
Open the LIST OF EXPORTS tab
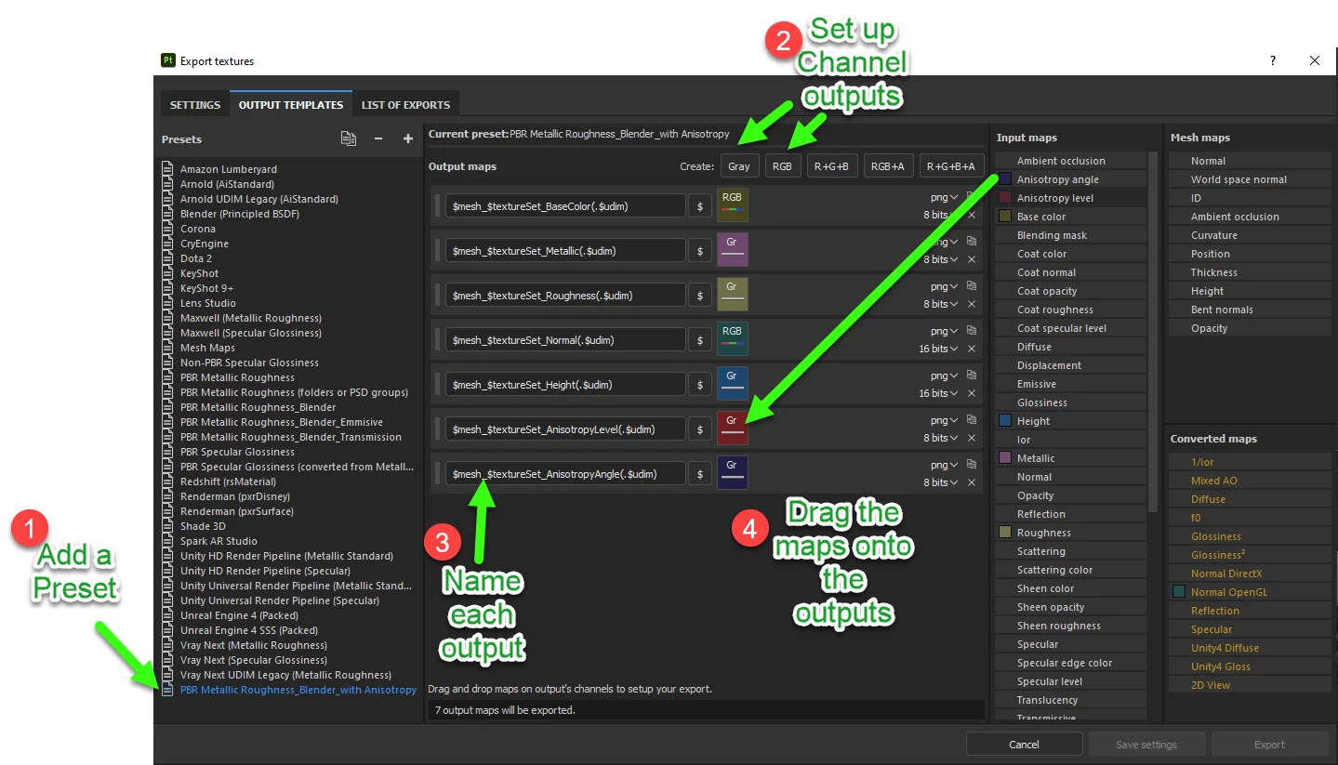point(405,105)
